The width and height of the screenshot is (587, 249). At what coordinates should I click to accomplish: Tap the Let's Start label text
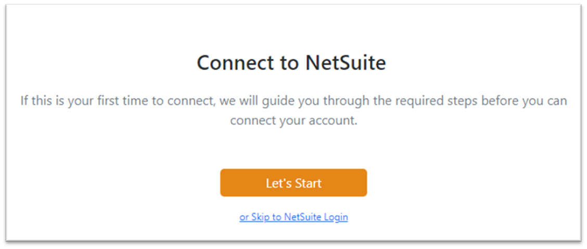coord(293,183)
